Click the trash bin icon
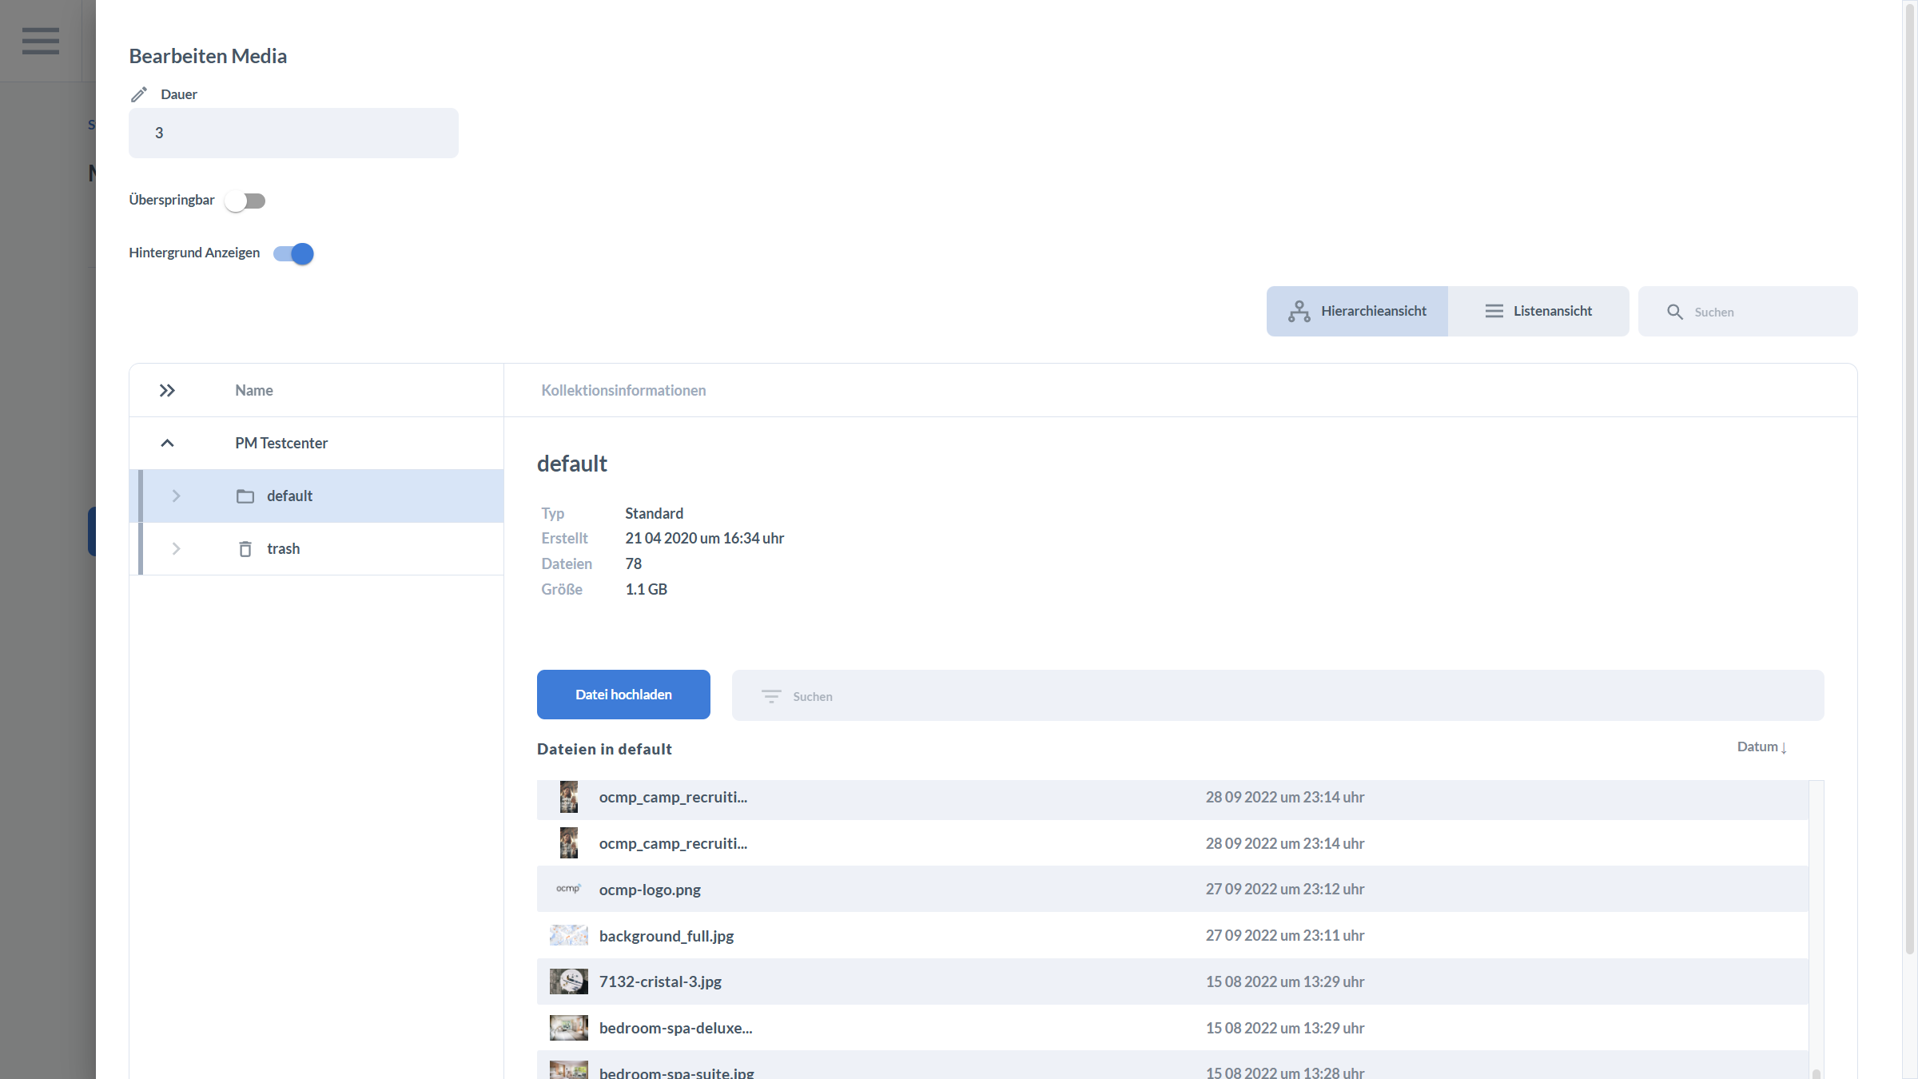Image resolution: width=1918 pixels, height=1079 pixels. click(245, 549)
